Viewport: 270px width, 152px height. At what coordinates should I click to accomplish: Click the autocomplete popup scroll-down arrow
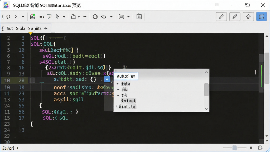point(206,109)
